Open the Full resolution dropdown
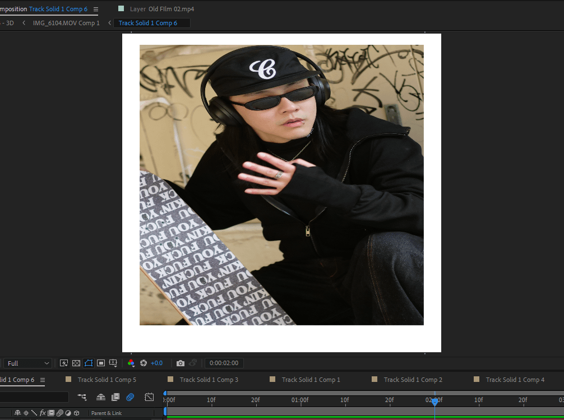Viewport: 564px width, 420px height. pos(27,363)
